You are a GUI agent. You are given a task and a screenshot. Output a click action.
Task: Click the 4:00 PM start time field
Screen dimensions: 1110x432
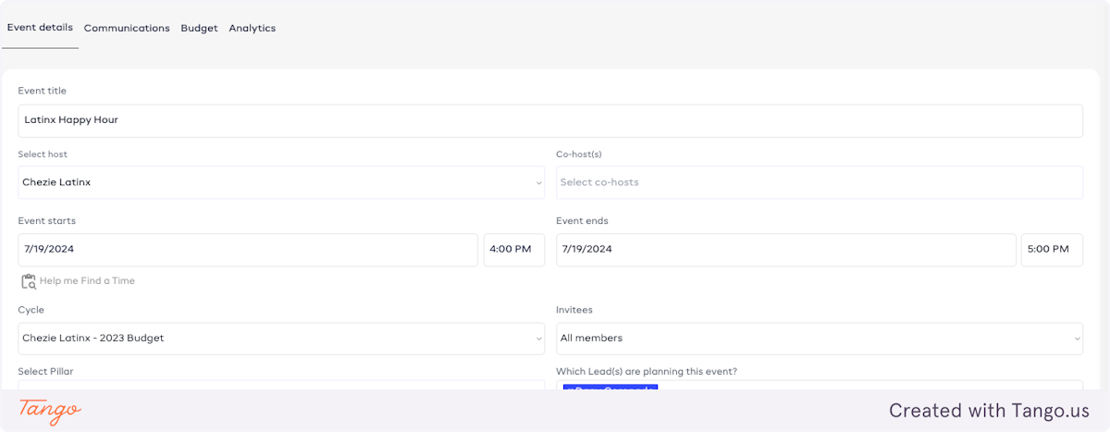(x=513, y=250)
